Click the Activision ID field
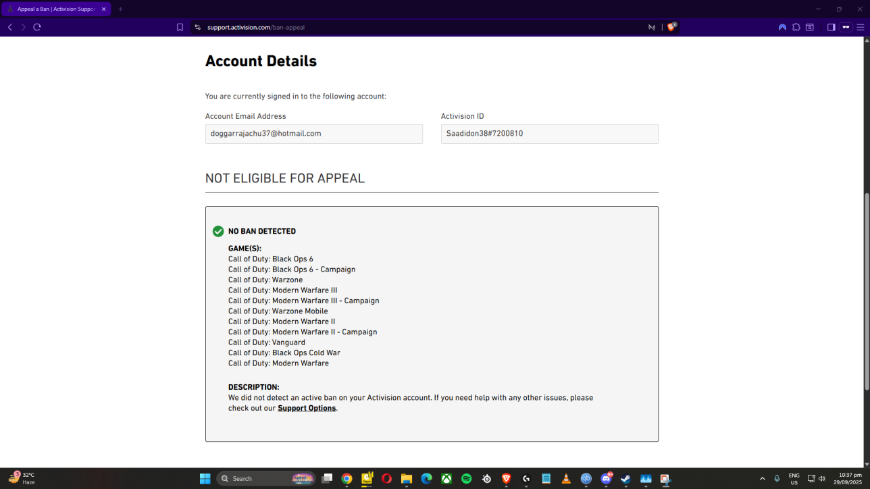870x489 pixels. (x=549, y=134)
